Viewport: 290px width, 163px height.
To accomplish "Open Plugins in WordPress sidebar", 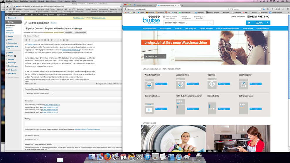I will (11, 56).
